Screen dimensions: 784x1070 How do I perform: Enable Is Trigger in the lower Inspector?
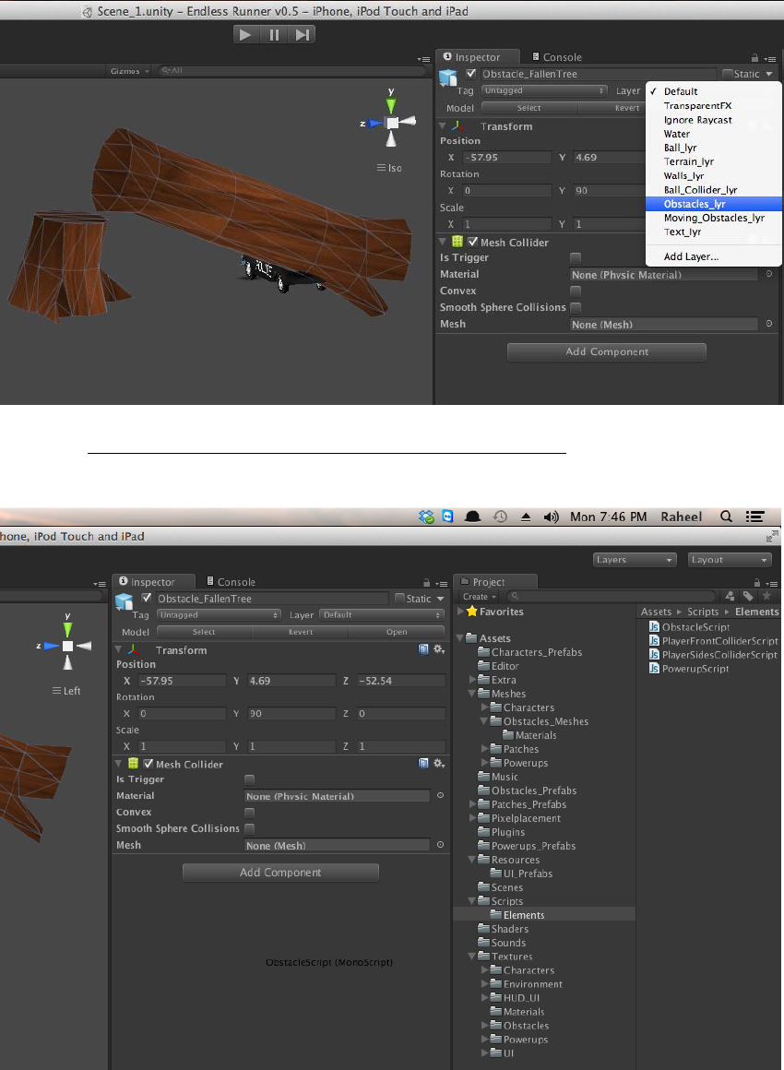tap(249, 779)
